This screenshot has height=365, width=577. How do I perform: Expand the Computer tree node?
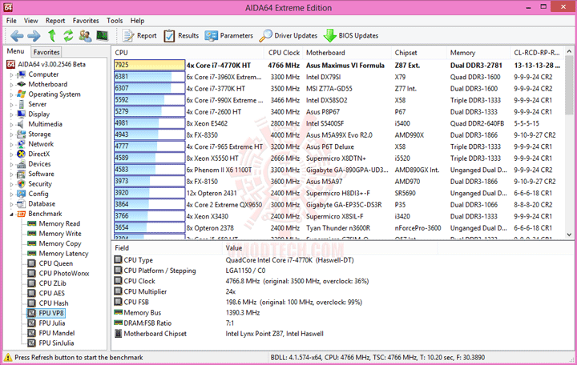point(11,74)
